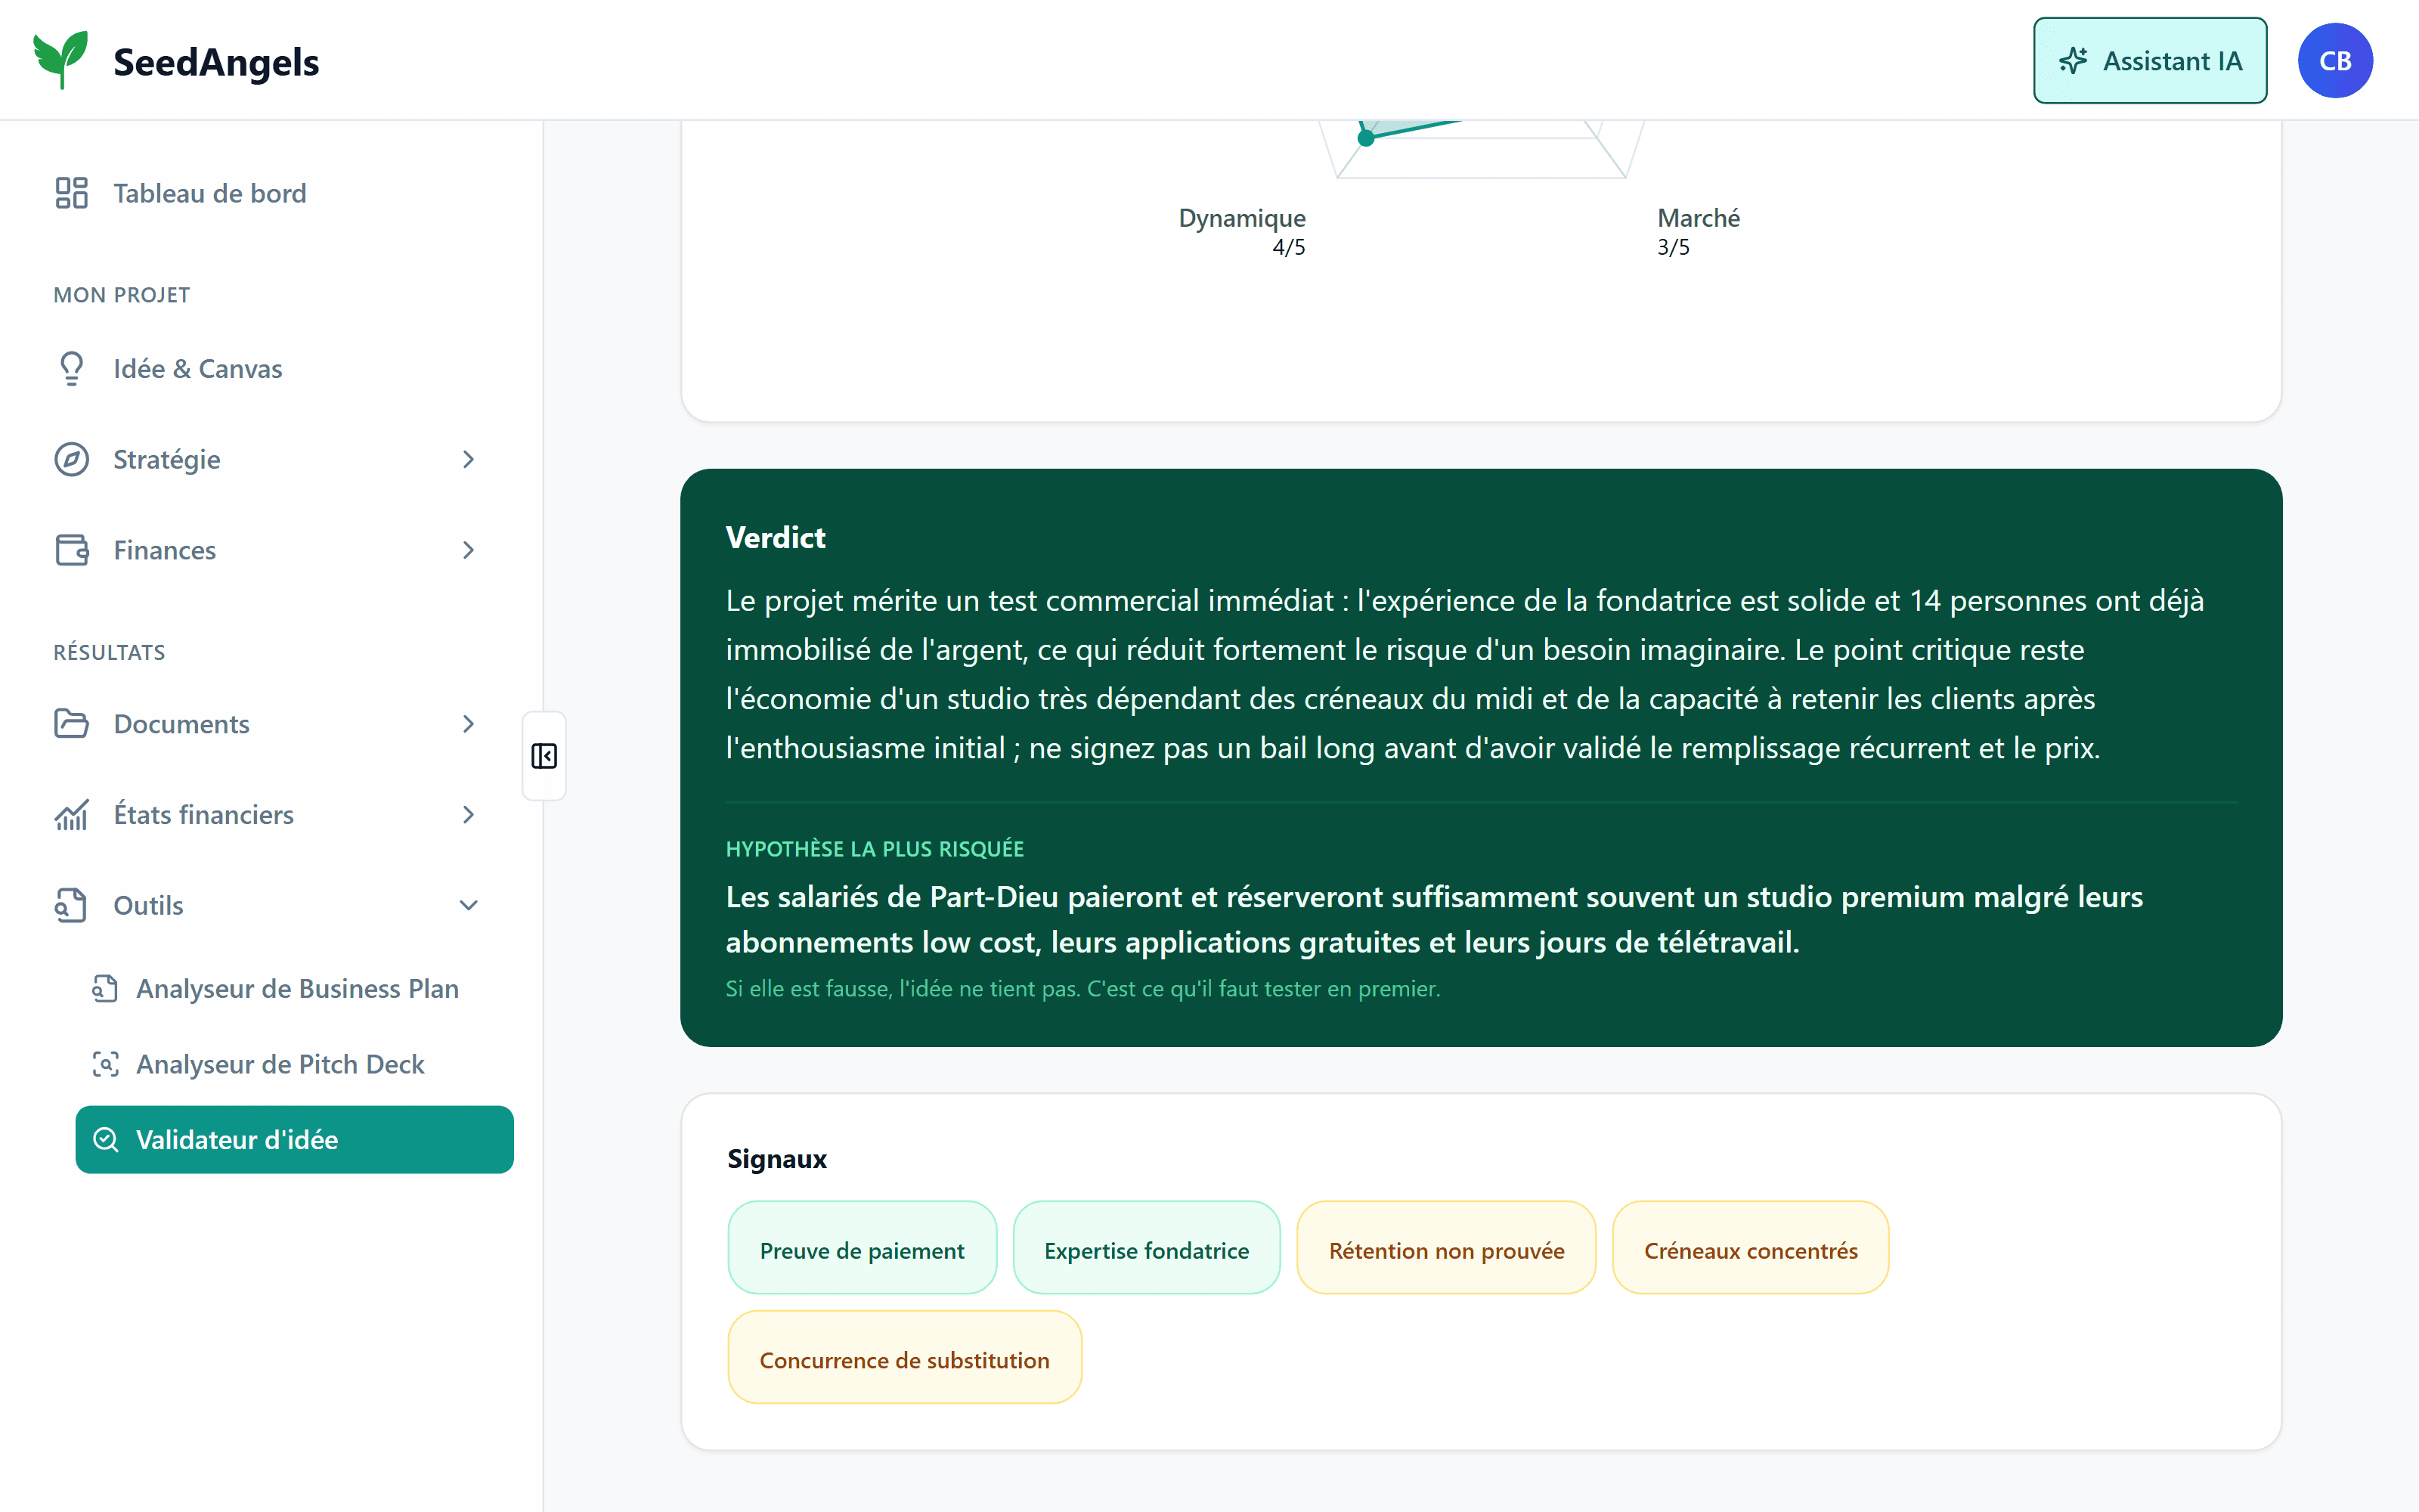
Task: Click the Outils document-search icon
Action: pyautogui.click(x=72, y=905)
